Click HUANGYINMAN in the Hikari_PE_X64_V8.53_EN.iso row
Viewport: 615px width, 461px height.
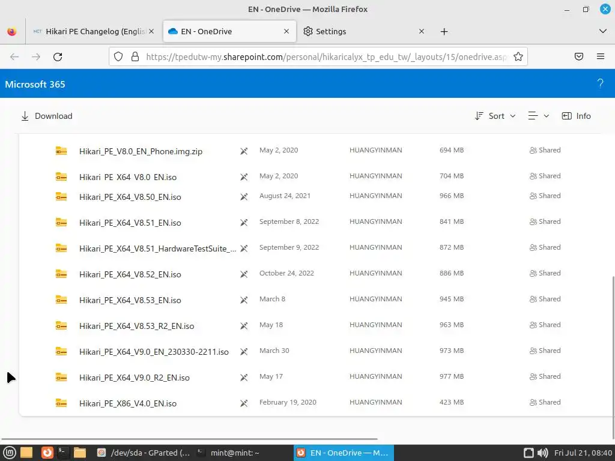click(375, 299)
